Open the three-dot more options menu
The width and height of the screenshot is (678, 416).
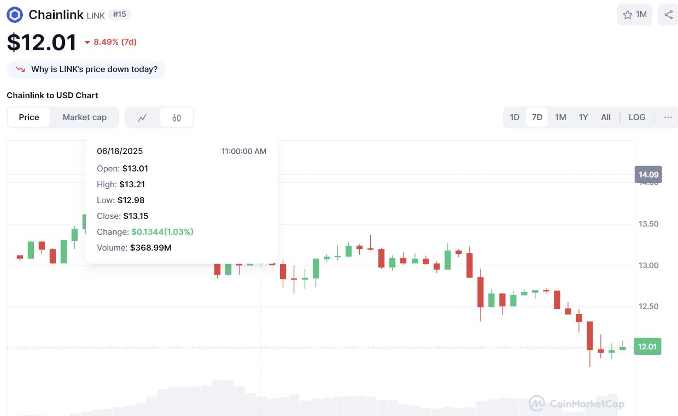coord(668,117)
